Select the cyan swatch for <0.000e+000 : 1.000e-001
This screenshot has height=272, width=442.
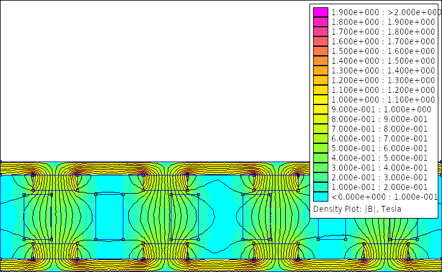pyautogui.click(x=320, y=197)
